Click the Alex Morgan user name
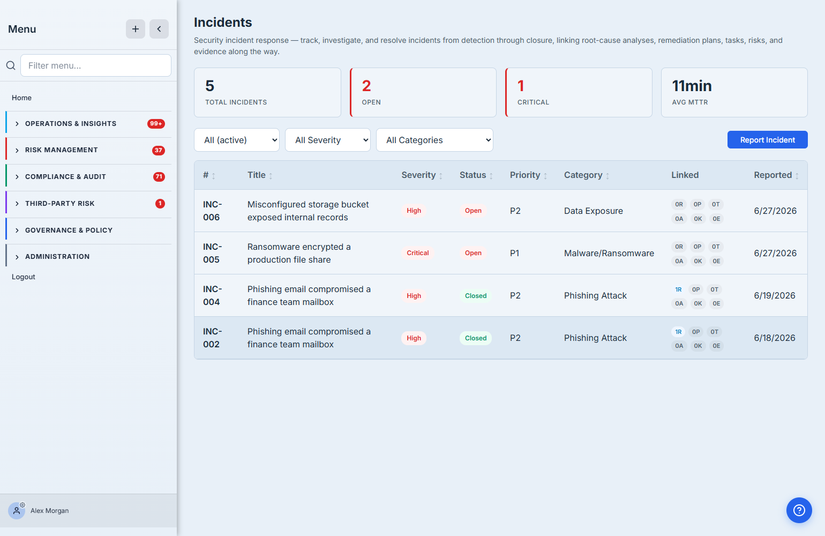 [x=50, y=511]
